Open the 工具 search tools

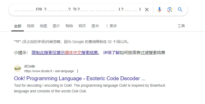click(x=181, y=26)
